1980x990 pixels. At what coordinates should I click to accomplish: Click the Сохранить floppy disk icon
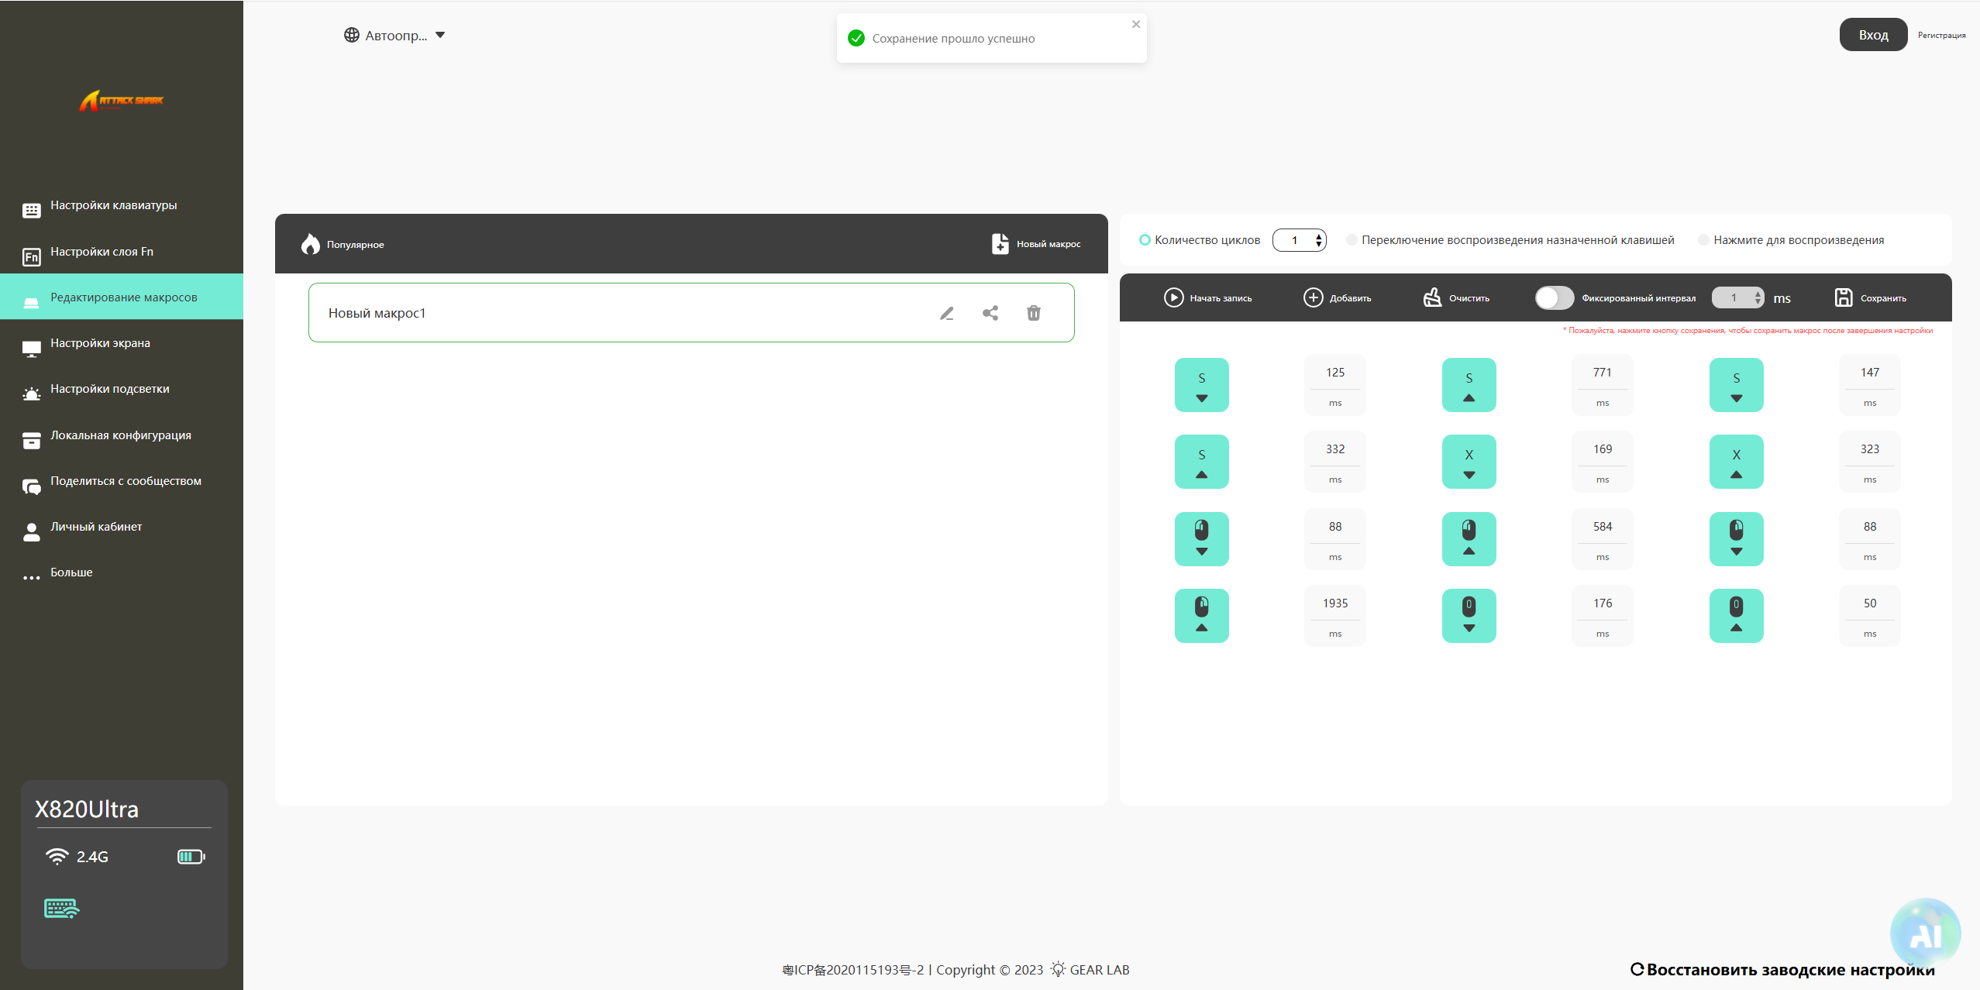[x=1844, y=297]
